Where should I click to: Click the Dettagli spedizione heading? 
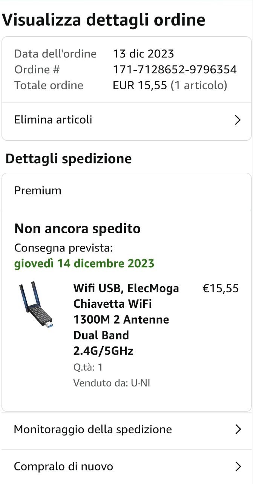pos(69,158)
